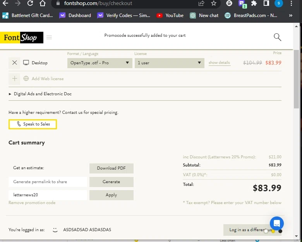Open the Chrome three-dot menu
302x242 pixels.
(291, 3)
